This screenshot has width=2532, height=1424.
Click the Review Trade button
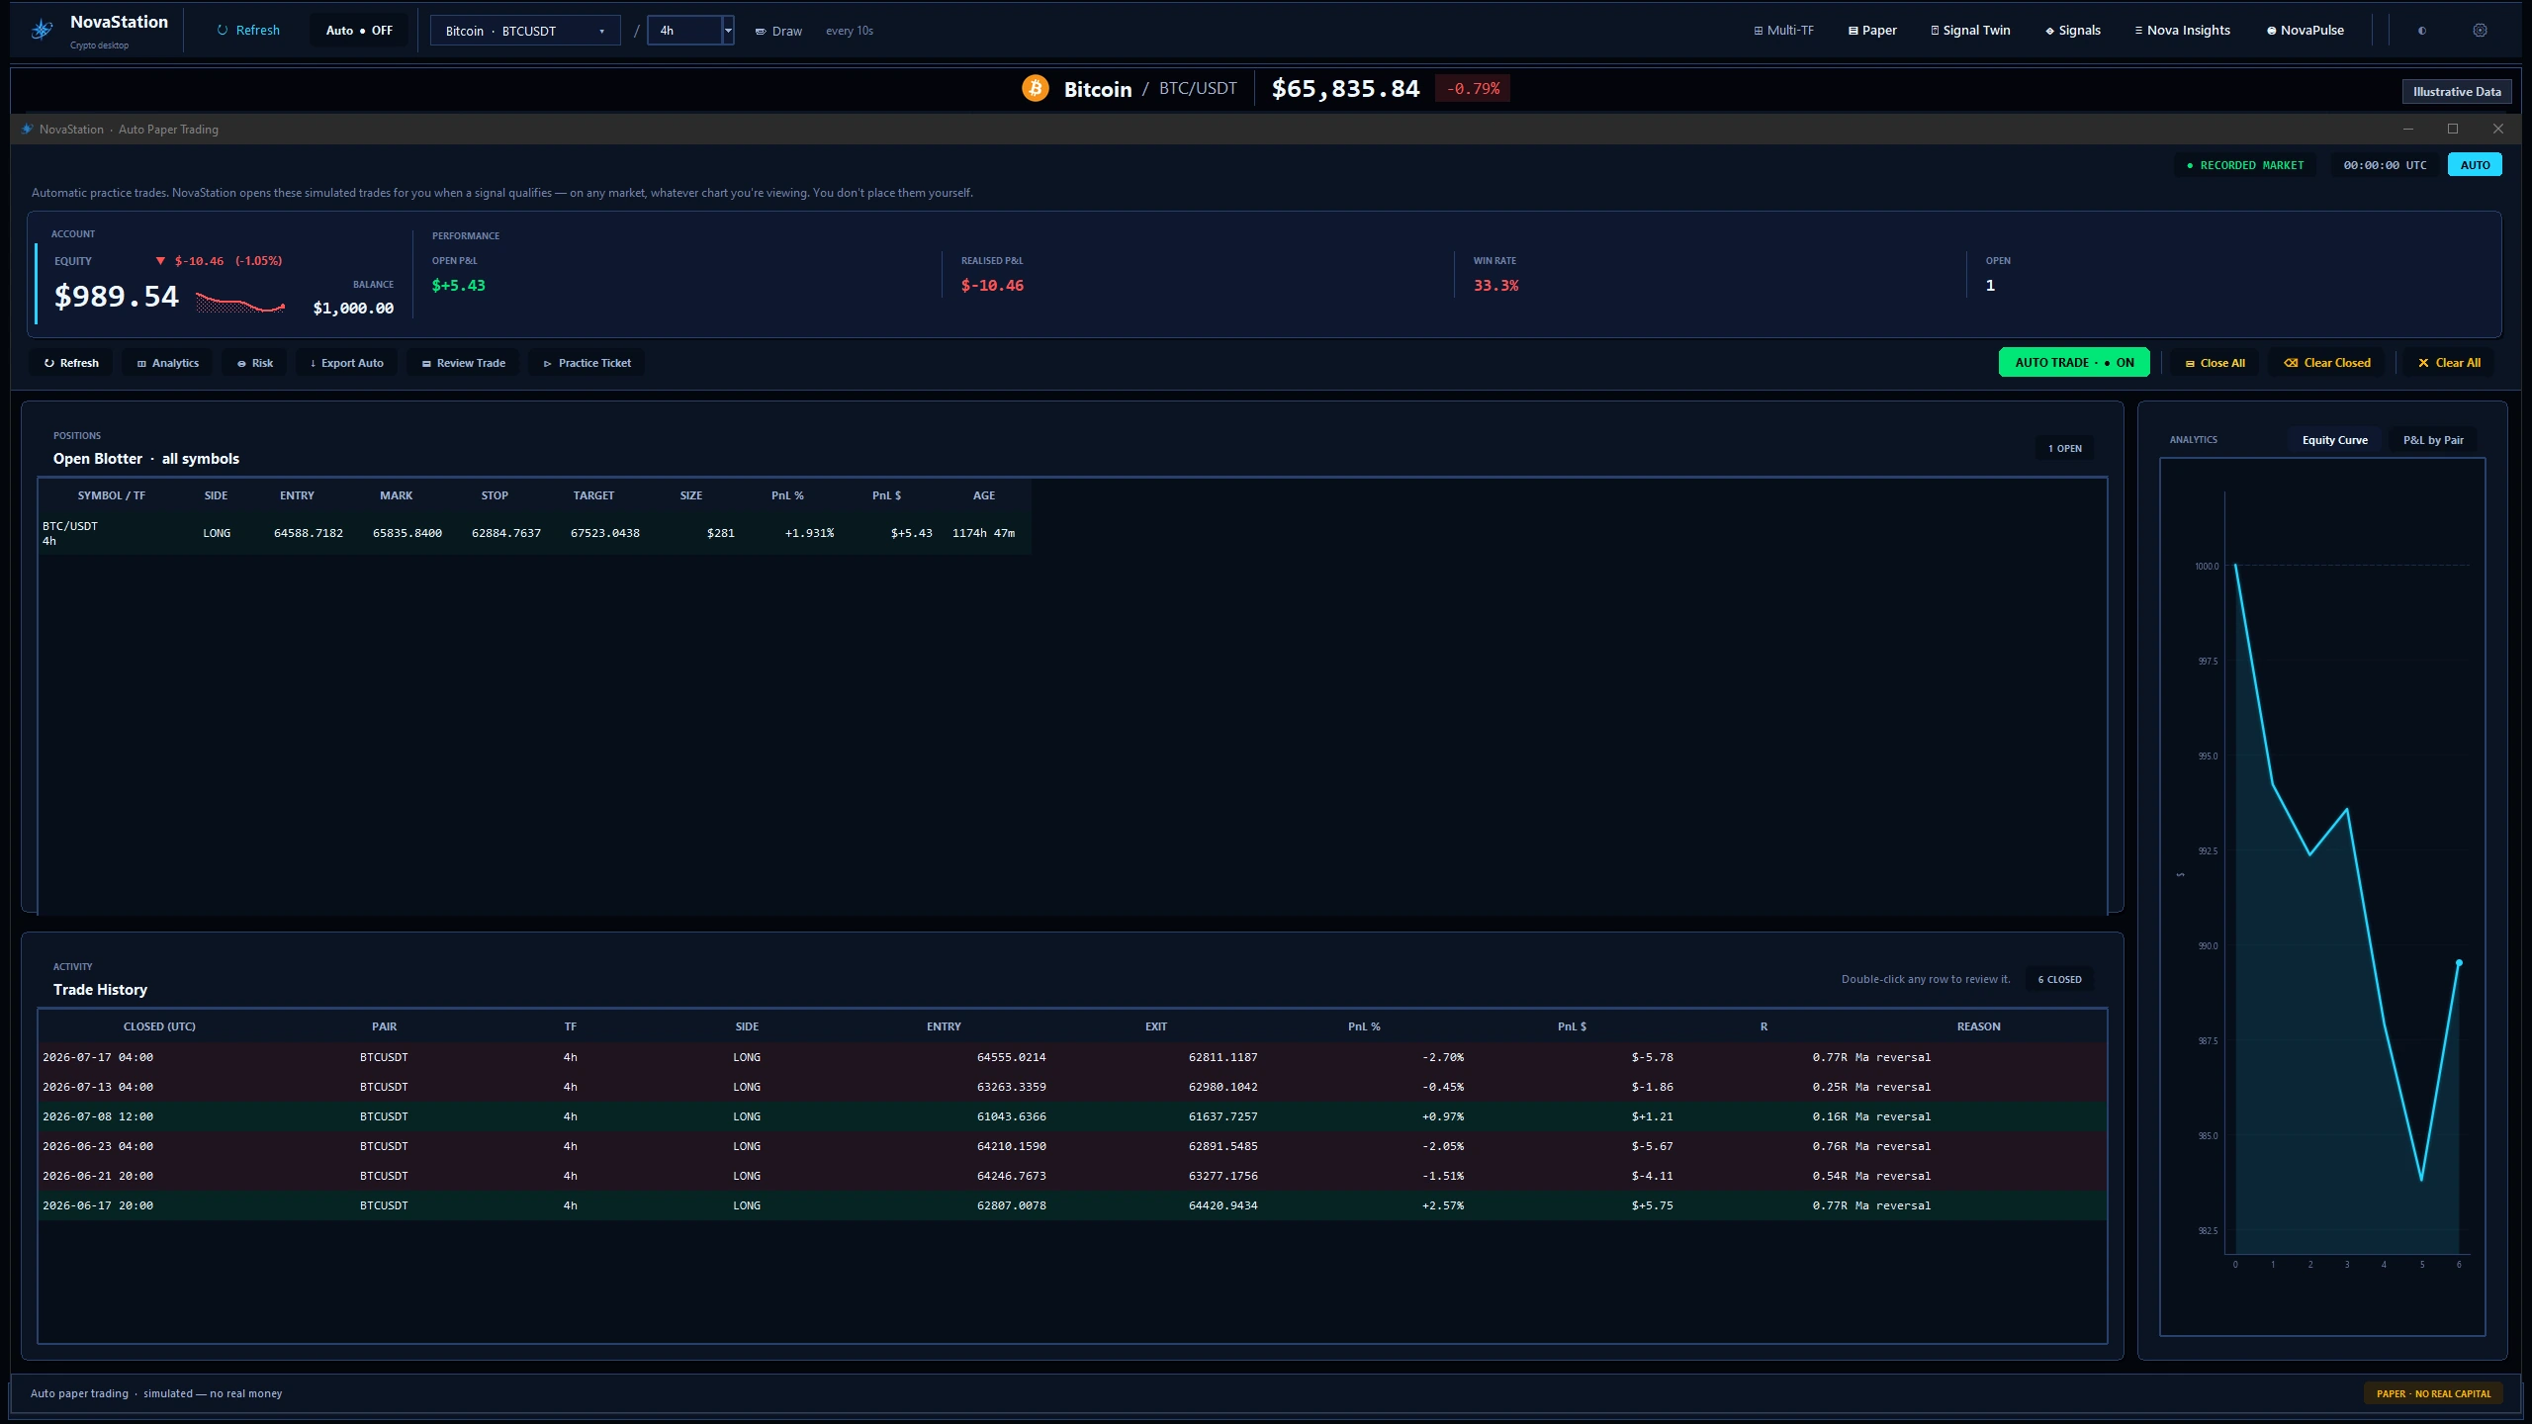[x=463, y=363]
